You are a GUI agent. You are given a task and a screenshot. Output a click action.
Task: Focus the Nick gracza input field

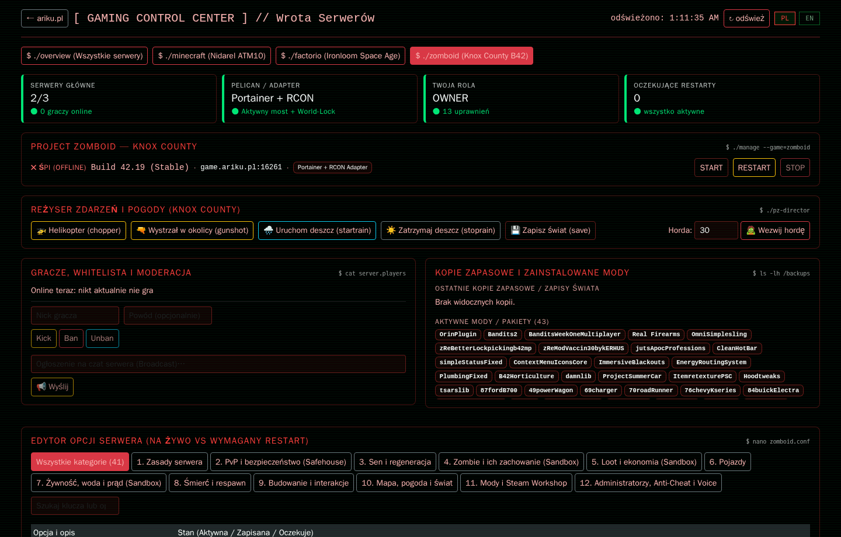tap(75, 316)
